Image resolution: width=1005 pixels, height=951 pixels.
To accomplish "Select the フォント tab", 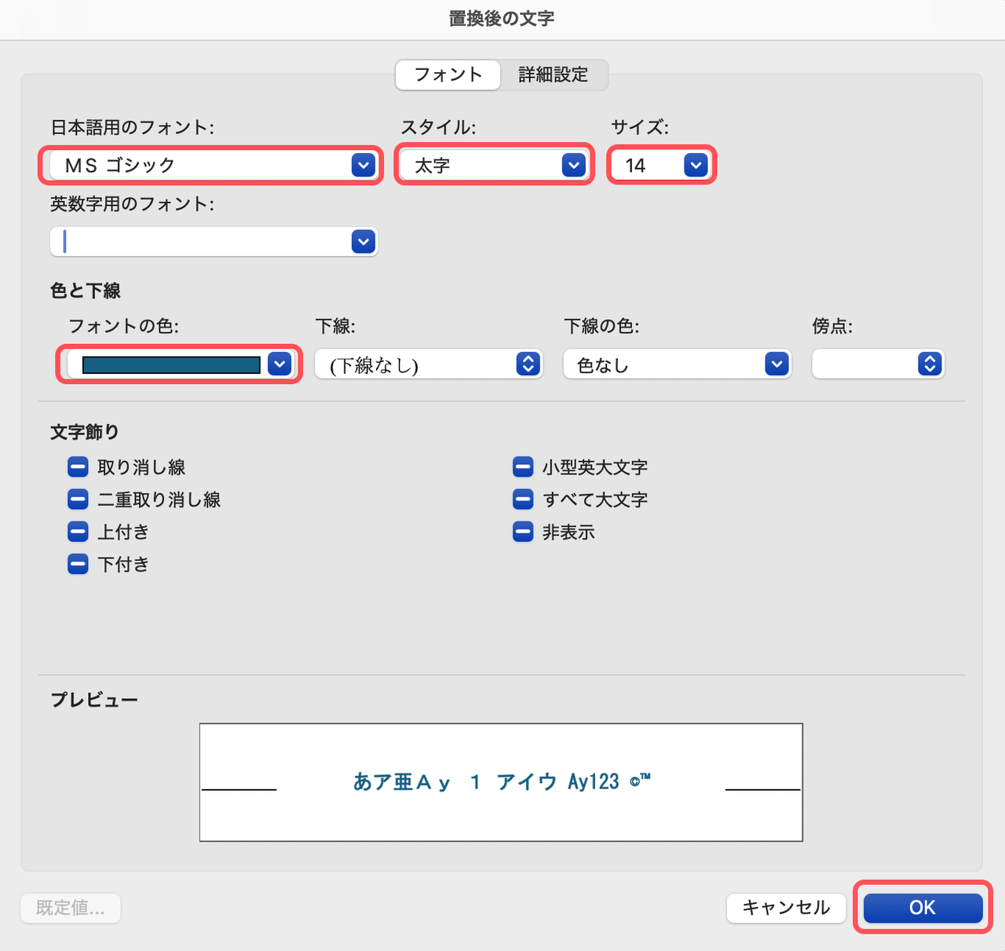I will 447,74.
